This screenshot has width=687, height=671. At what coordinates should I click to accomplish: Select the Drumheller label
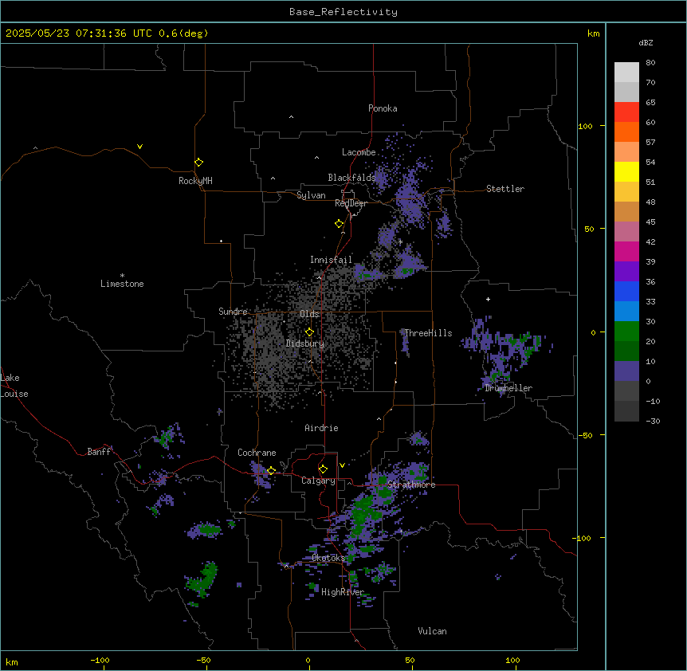click(508, 388)
